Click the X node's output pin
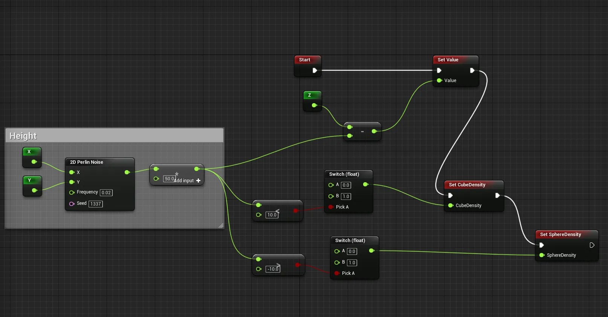The image size is (608, 317). 34,162
